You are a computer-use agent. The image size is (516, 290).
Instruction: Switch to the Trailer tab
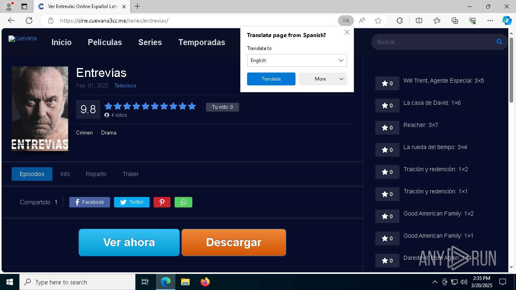point(131,174)
